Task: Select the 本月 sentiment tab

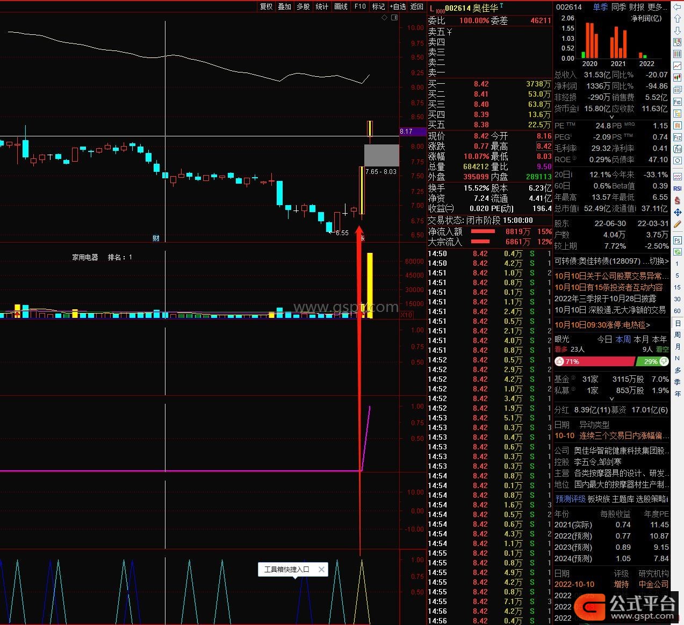Action: pyautogui.click(x=642, y=339)
